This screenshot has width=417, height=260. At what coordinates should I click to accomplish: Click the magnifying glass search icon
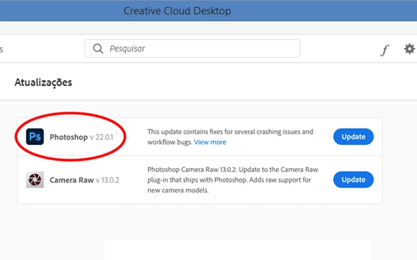98,48
